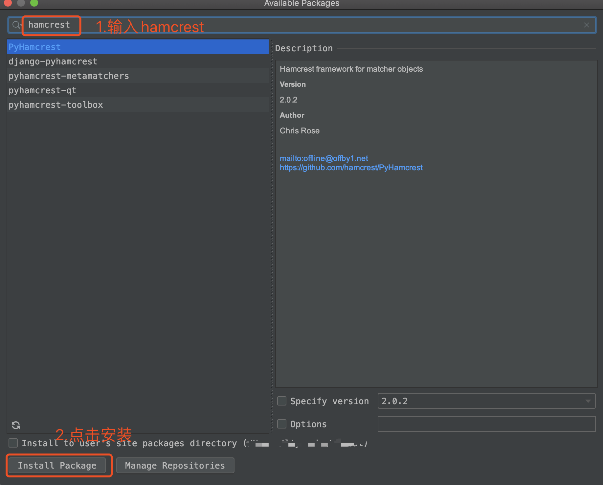
Task: Click the author name Chris Rose
Action: (300, 131)
